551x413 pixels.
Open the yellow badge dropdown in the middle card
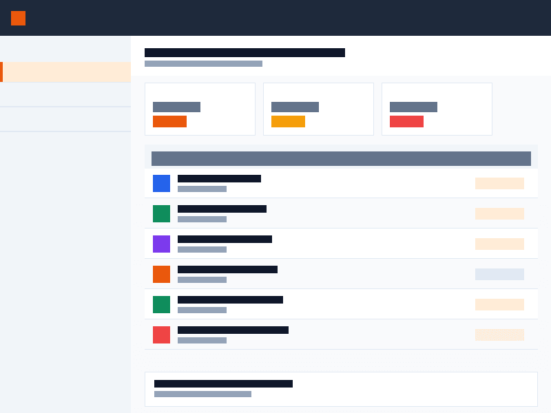288,121
